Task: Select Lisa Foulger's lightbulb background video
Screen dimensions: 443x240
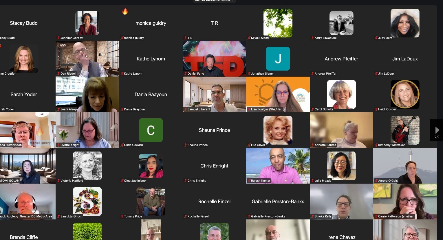Action: 278,94
